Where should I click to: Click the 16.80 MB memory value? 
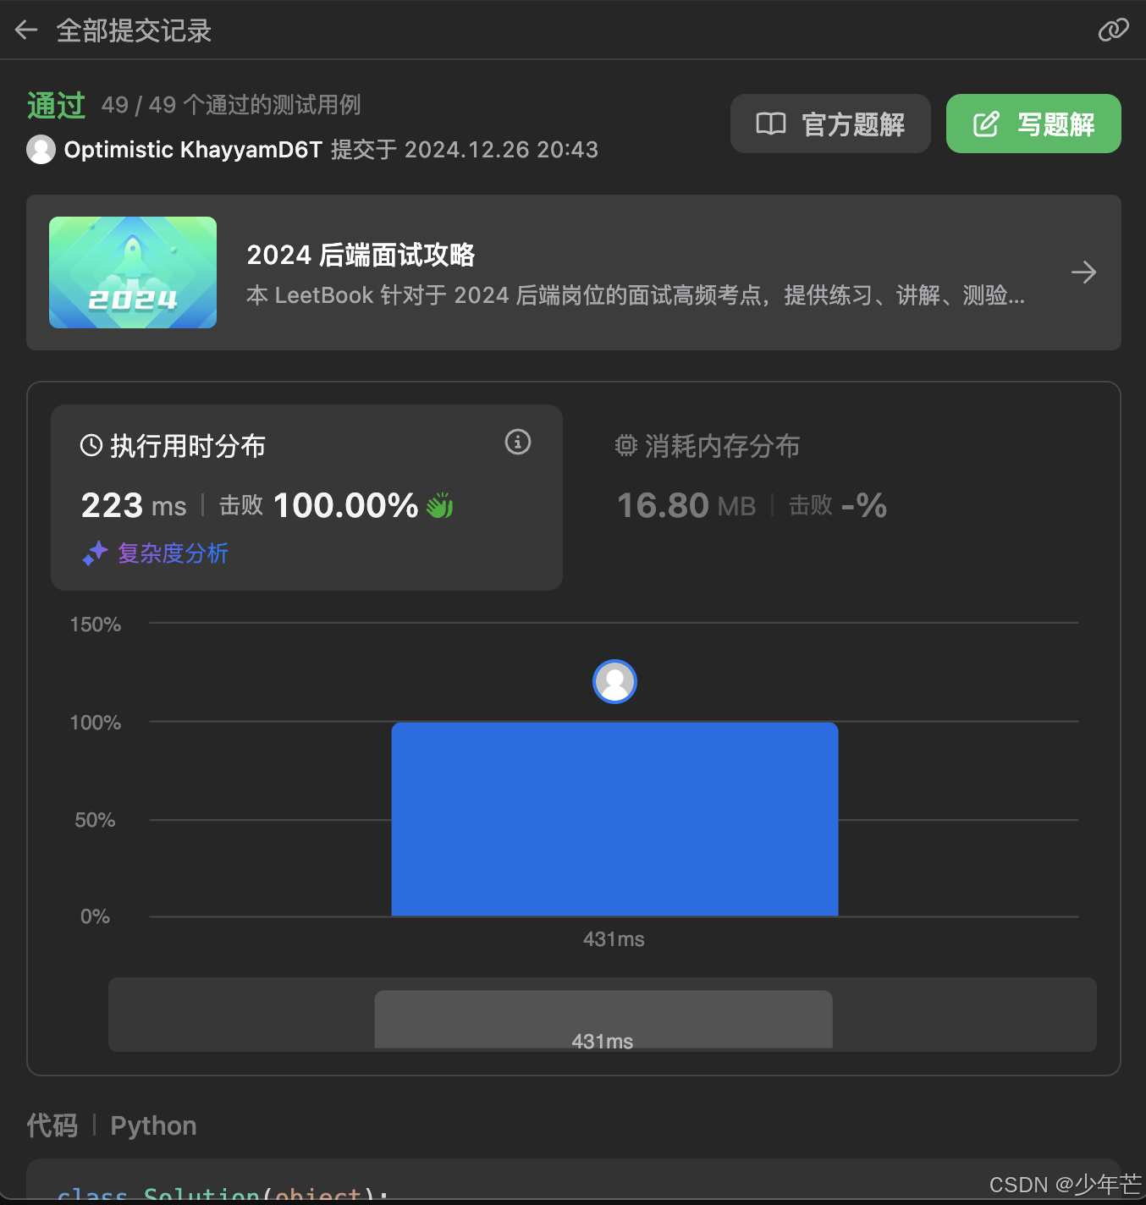coord(686,506)
